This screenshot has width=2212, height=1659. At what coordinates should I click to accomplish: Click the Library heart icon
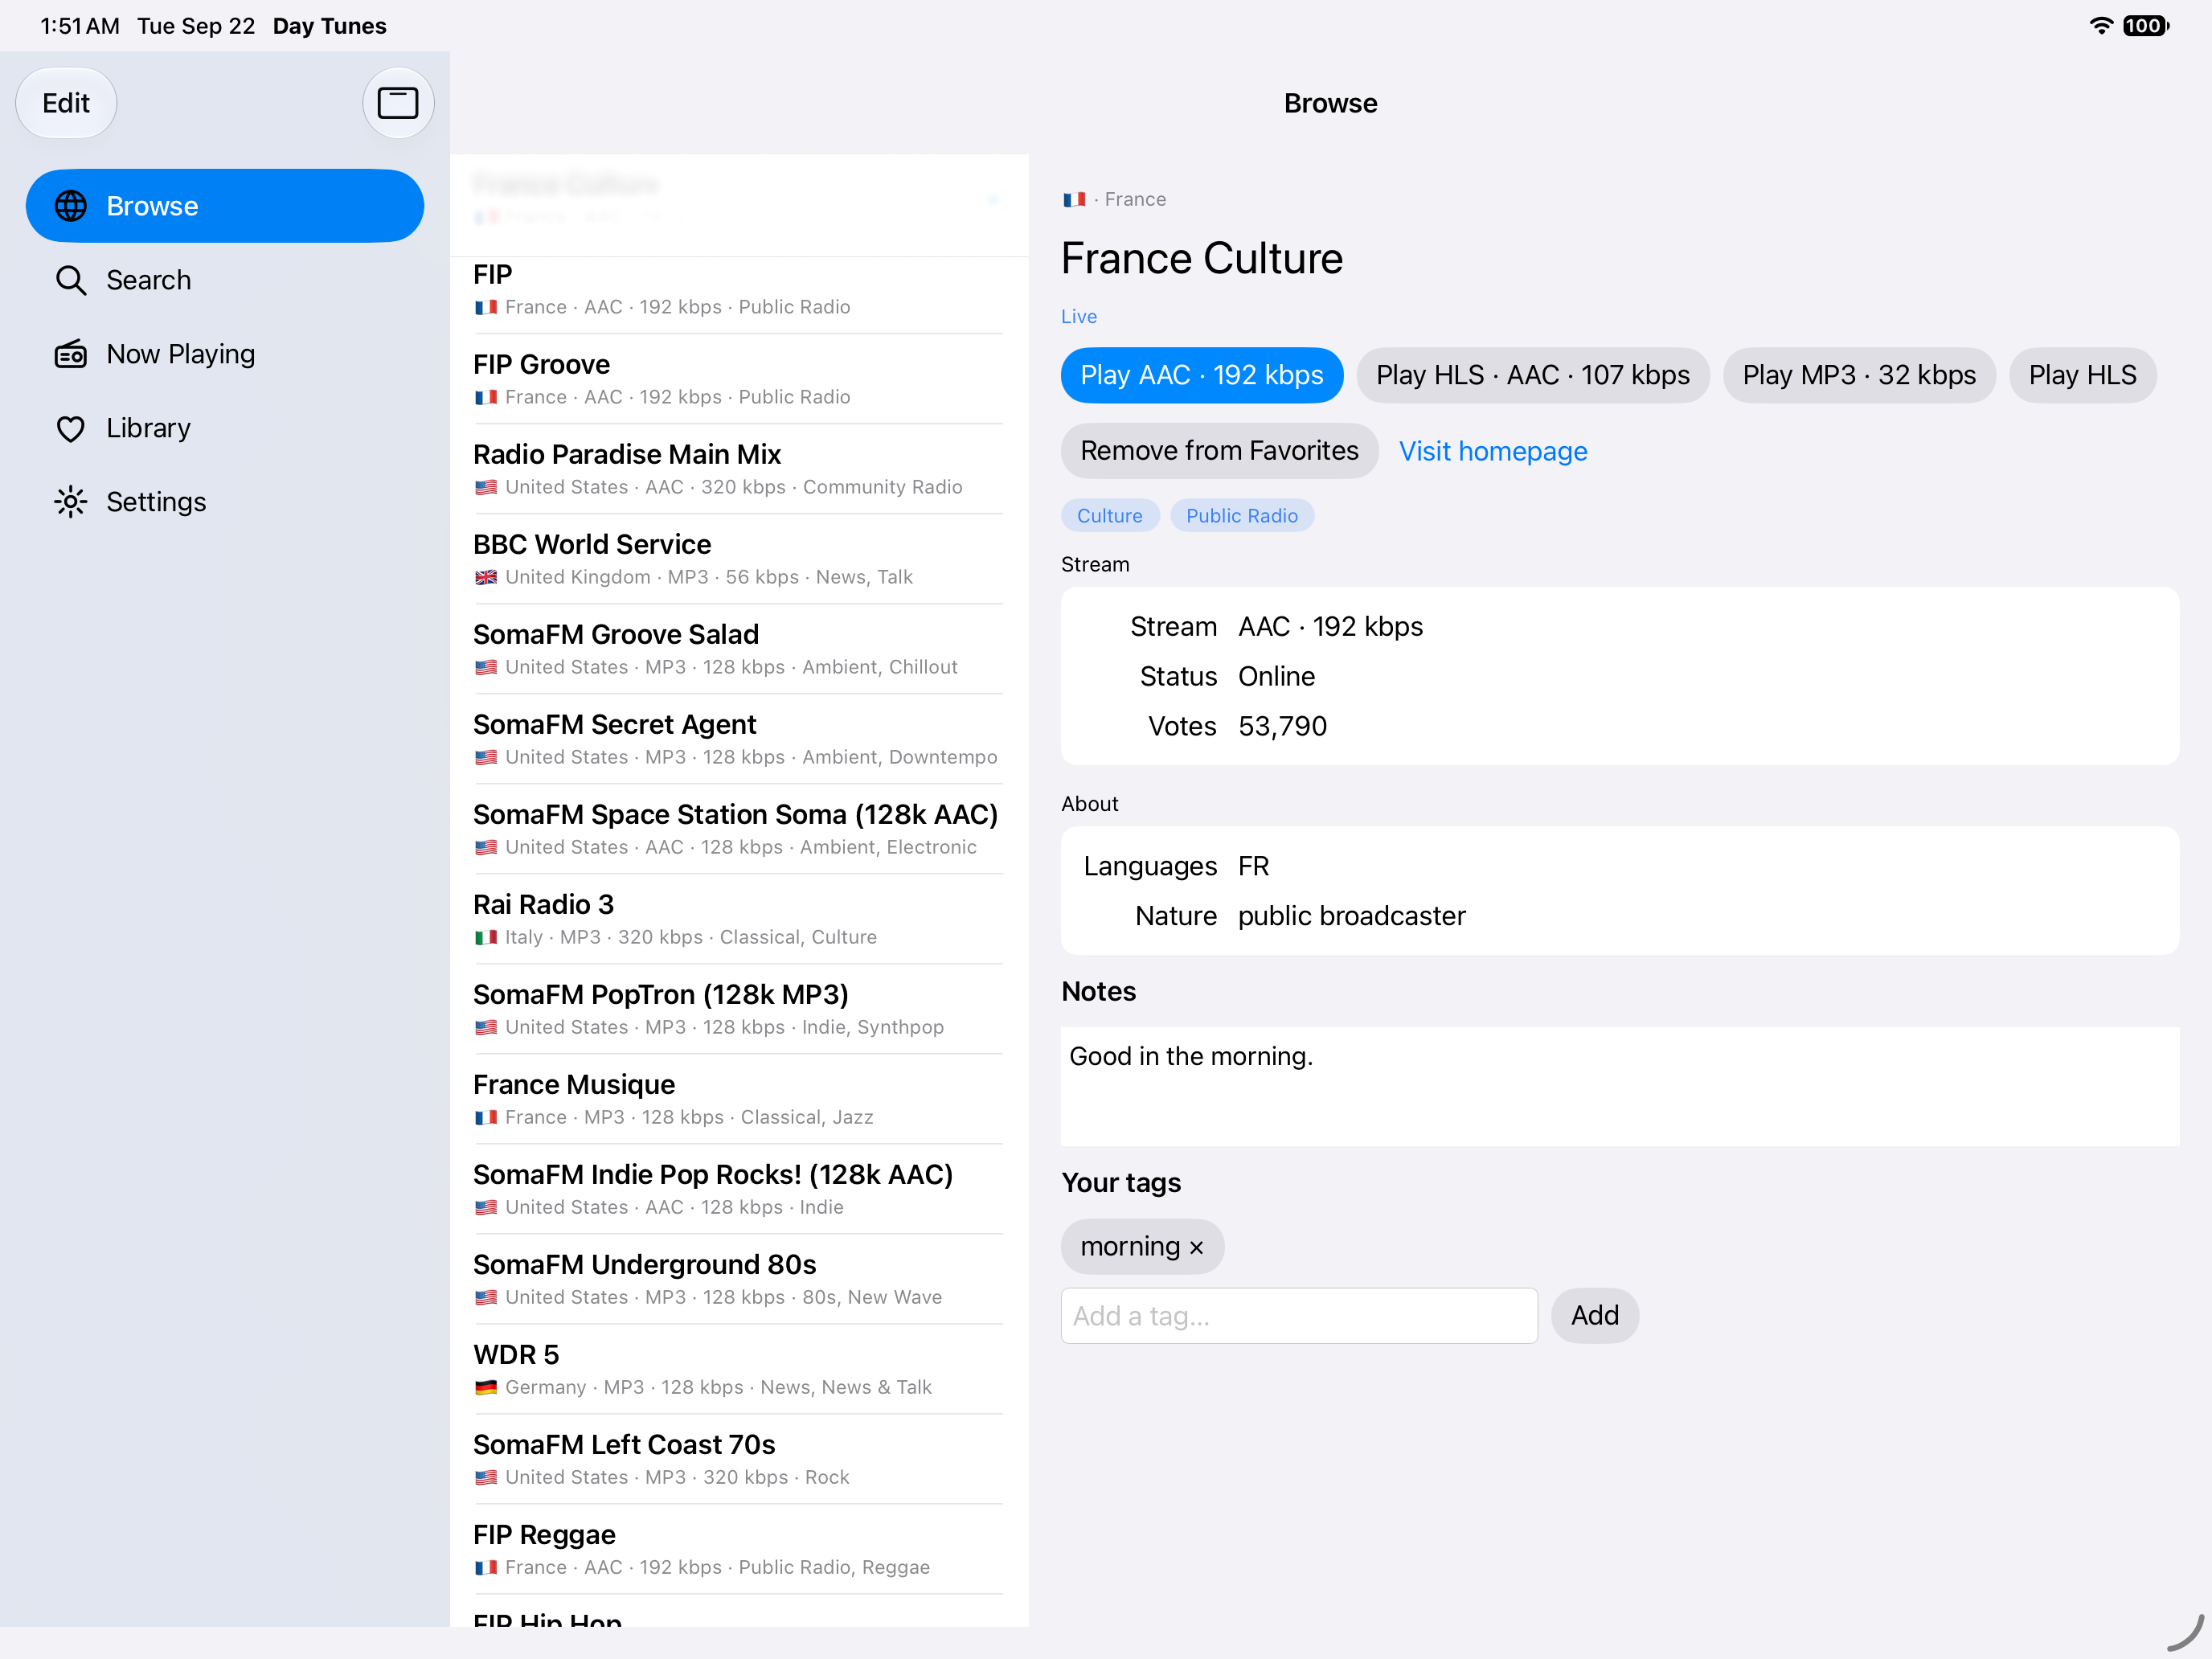pyautogui.click(x=70, y=428)
